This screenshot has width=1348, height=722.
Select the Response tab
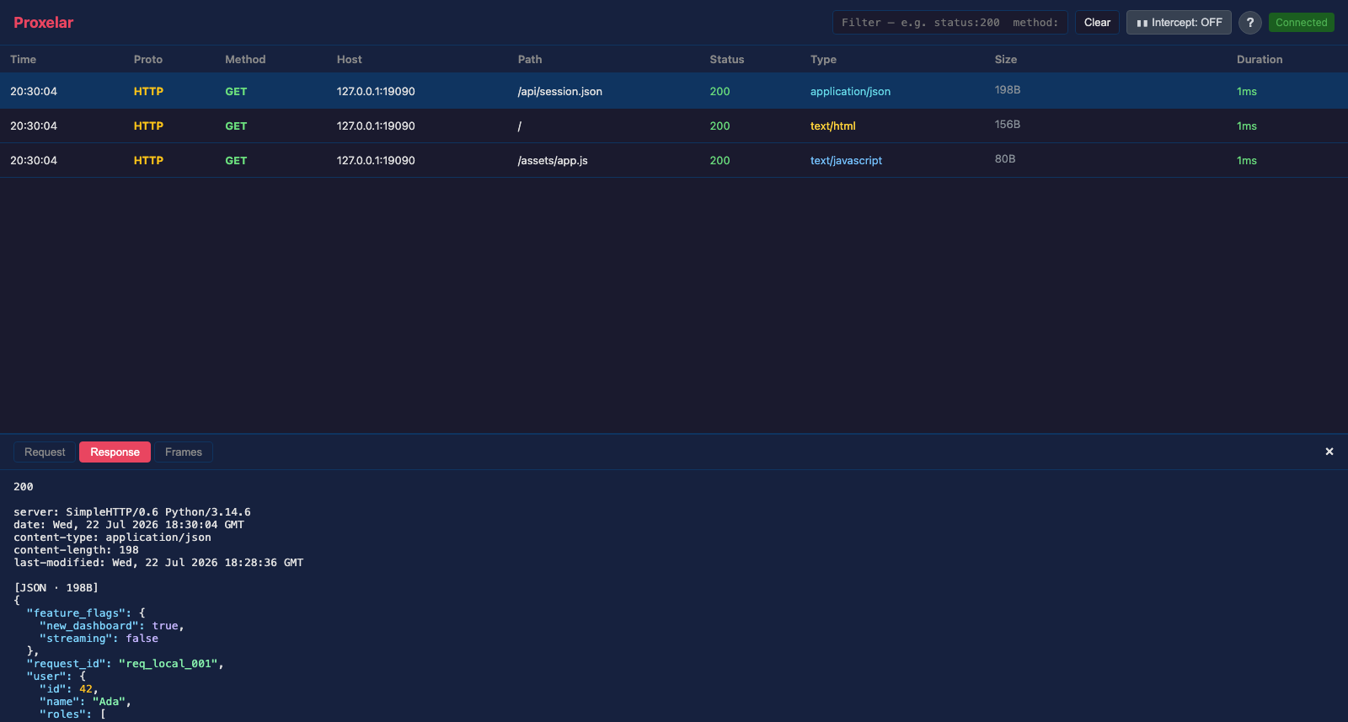[115, 452]
